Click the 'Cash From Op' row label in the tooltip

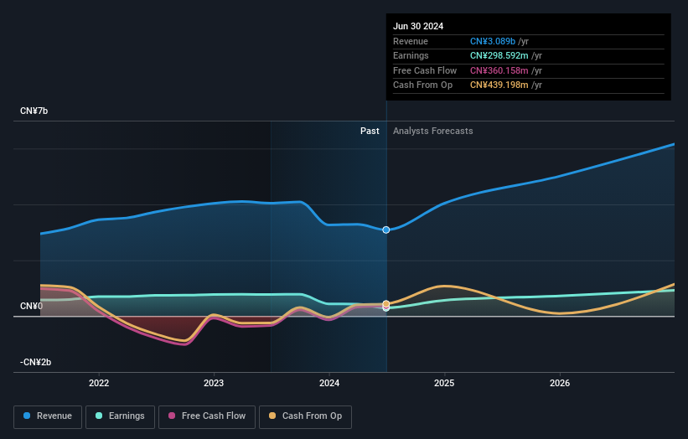tap(422, 85)
